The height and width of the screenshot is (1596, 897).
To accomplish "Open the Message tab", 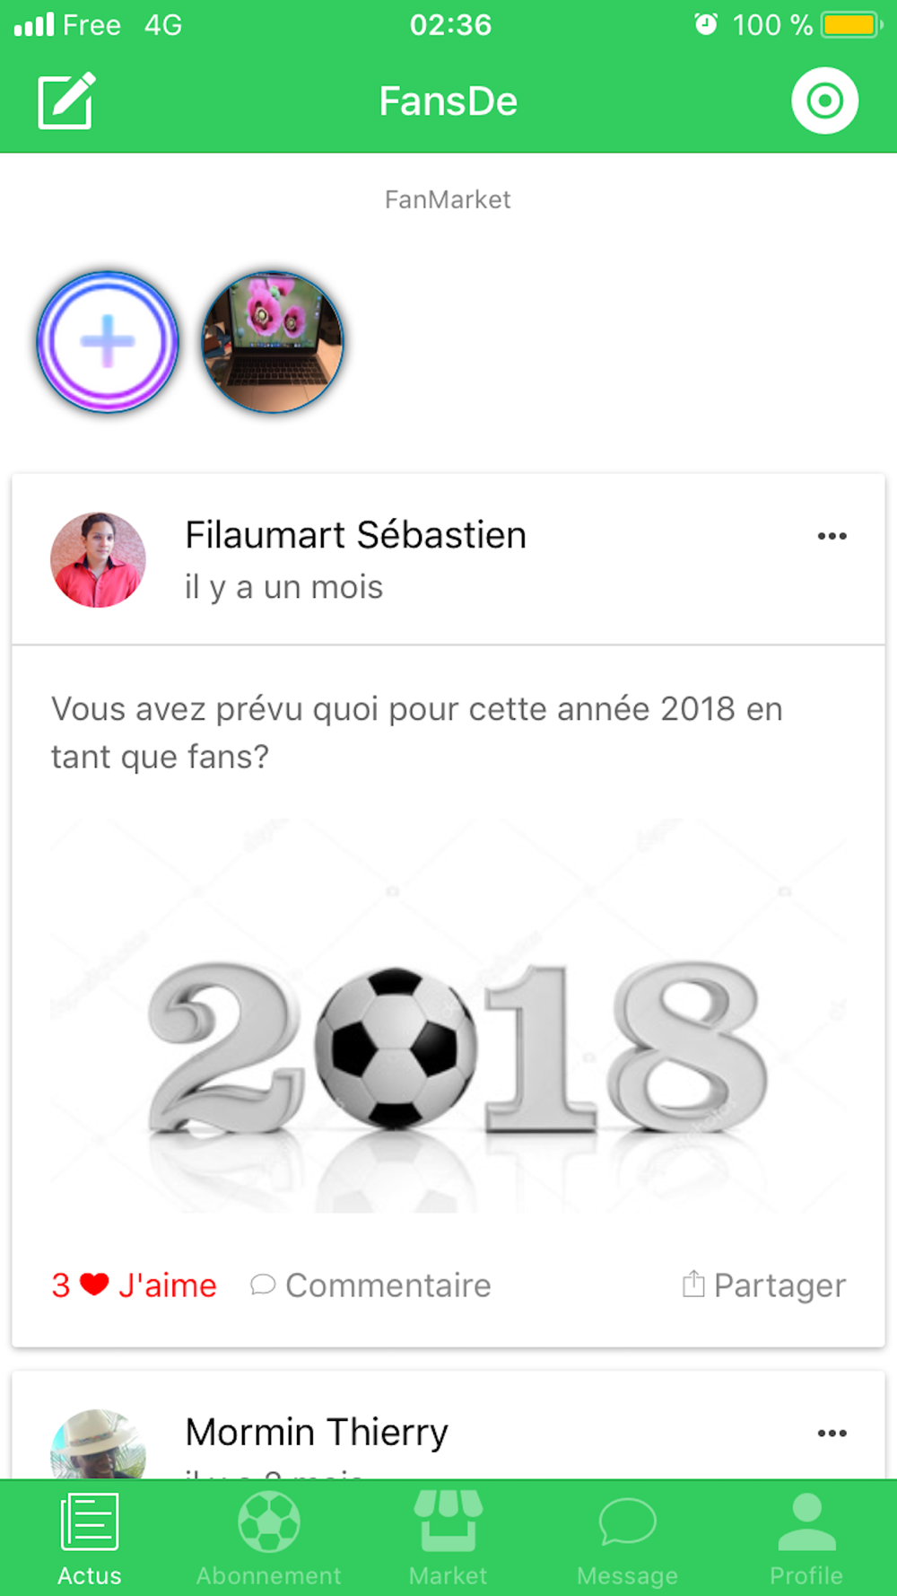I will point(628,1539).
